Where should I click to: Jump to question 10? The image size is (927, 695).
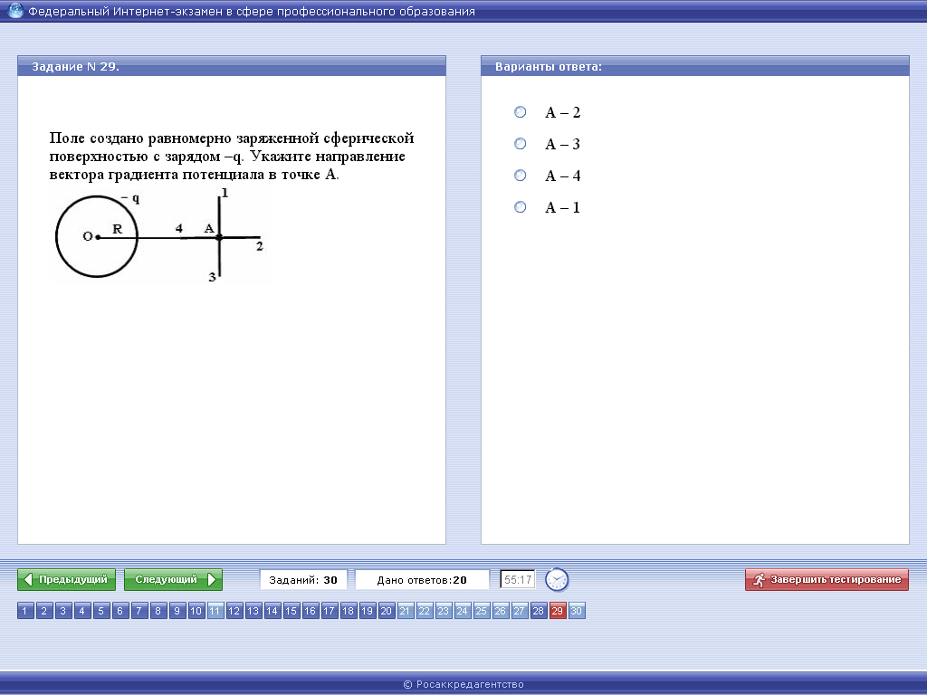(x=196, y=611)
